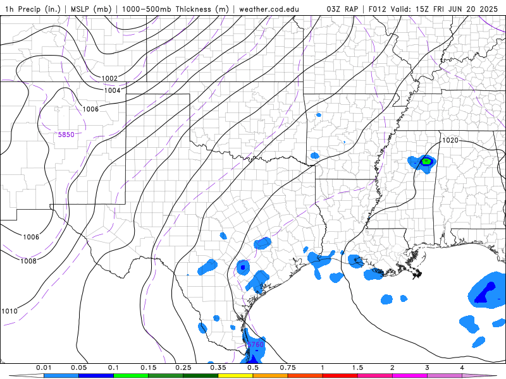Click the weather.cod.edu title text
This screenshot has height=379, width=506.
[x=269, y=9]
